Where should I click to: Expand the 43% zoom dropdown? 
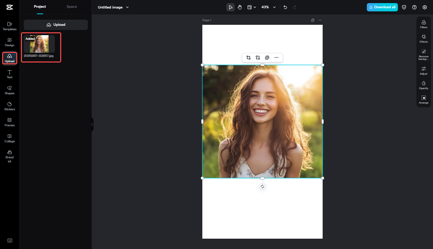point(274,7)
